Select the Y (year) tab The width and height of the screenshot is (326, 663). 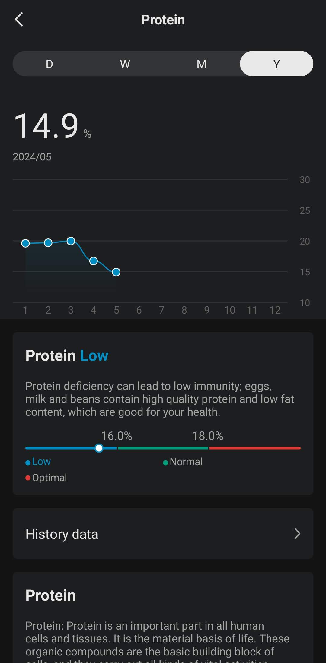[276, 64]
